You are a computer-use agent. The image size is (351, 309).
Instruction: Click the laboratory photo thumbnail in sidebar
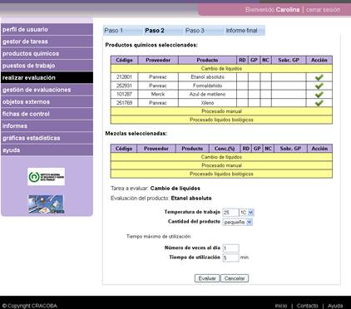point(47,204)
